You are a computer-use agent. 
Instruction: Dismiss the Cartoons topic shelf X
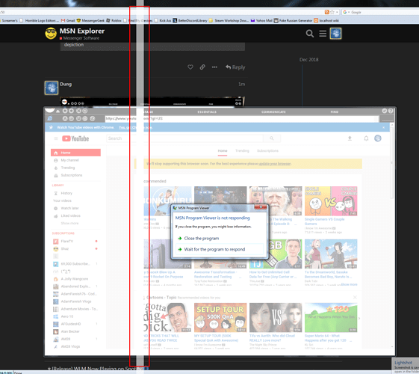tap(355, 298)
